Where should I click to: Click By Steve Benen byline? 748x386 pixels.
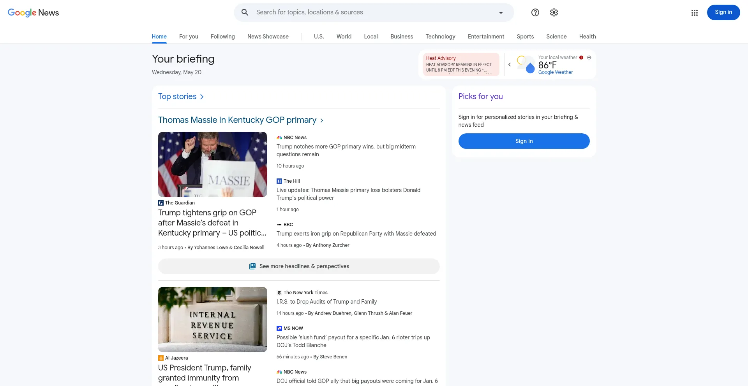pos(330,357)
